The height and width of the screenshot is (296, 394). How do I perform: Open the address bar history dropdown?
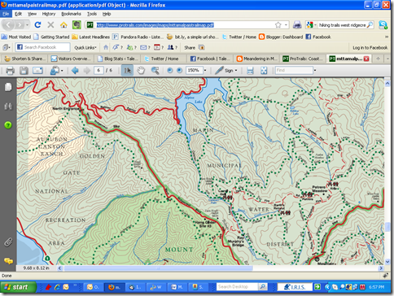click(286, 25)
